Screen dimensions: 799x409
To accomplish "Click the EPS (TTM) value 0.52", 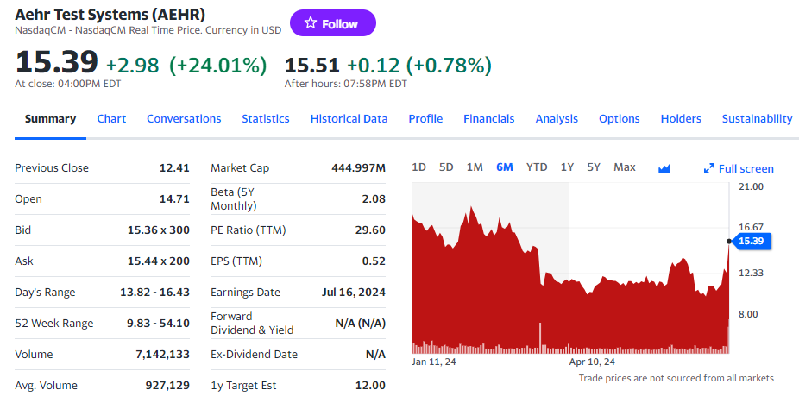I will click(x=374, y=261).
